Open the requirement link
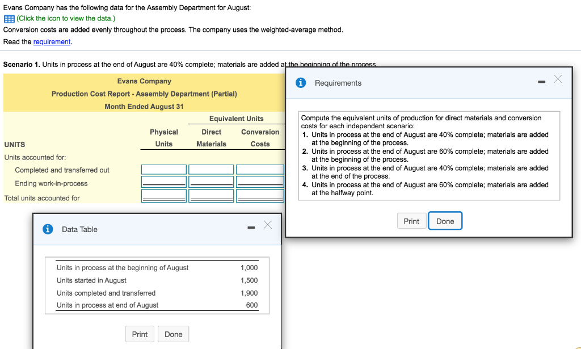 pyautogui.click(x=52, y=41)
